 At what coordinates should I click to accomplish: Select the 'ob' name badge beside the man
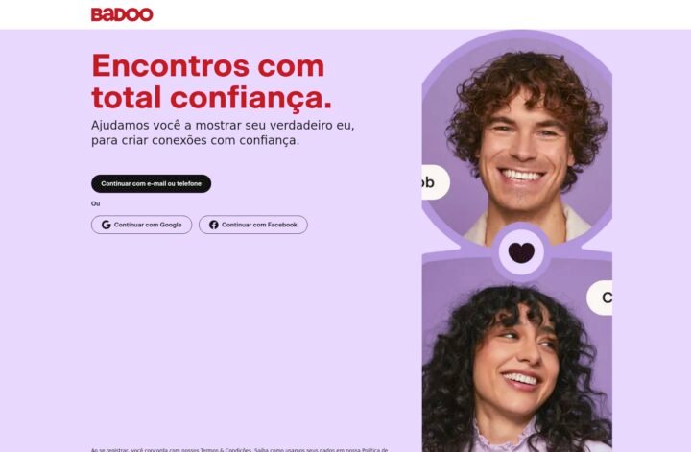(x=436, y=182)
